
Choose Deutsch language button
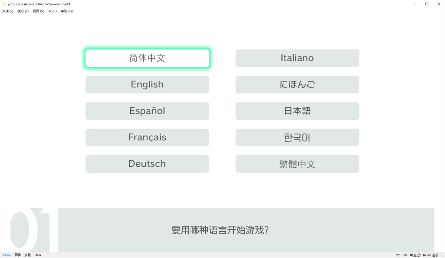[147, 164]
